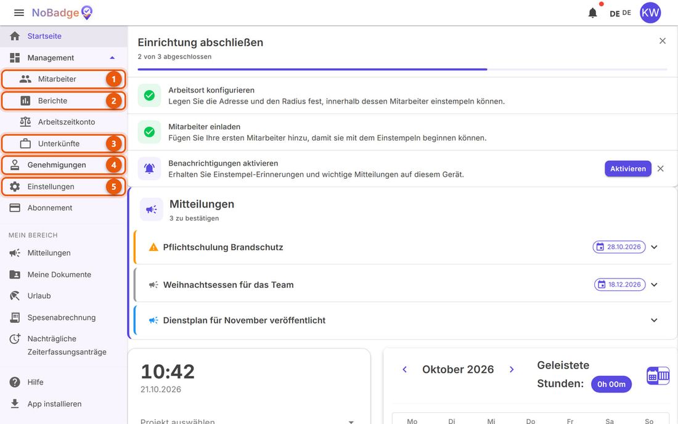Open Hilfe page
This screenshot has width=678, height=424.
pos(63,382)
